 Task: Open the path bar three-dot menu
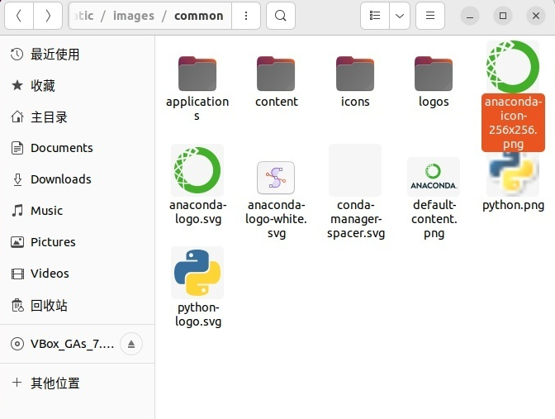246,16
